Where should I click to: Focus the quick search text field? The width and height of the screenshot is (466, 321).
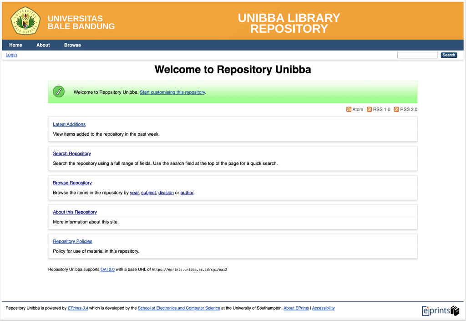click(x=417, y=55)
